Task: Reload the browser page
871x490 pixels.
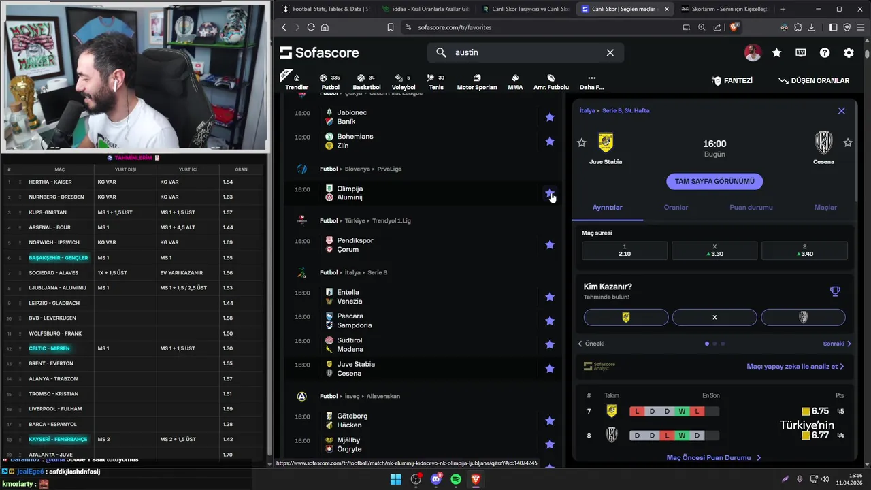Action: tap(311, 27)
